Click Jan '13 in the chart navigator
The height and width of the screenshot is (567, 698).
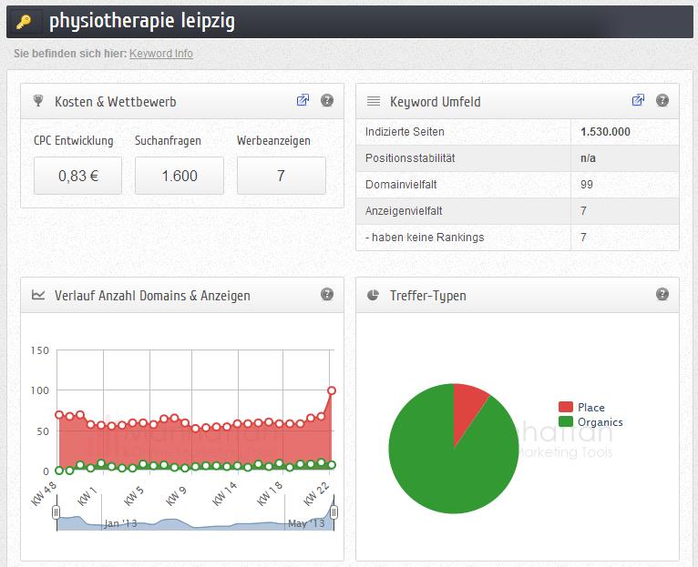pos(120,523)
